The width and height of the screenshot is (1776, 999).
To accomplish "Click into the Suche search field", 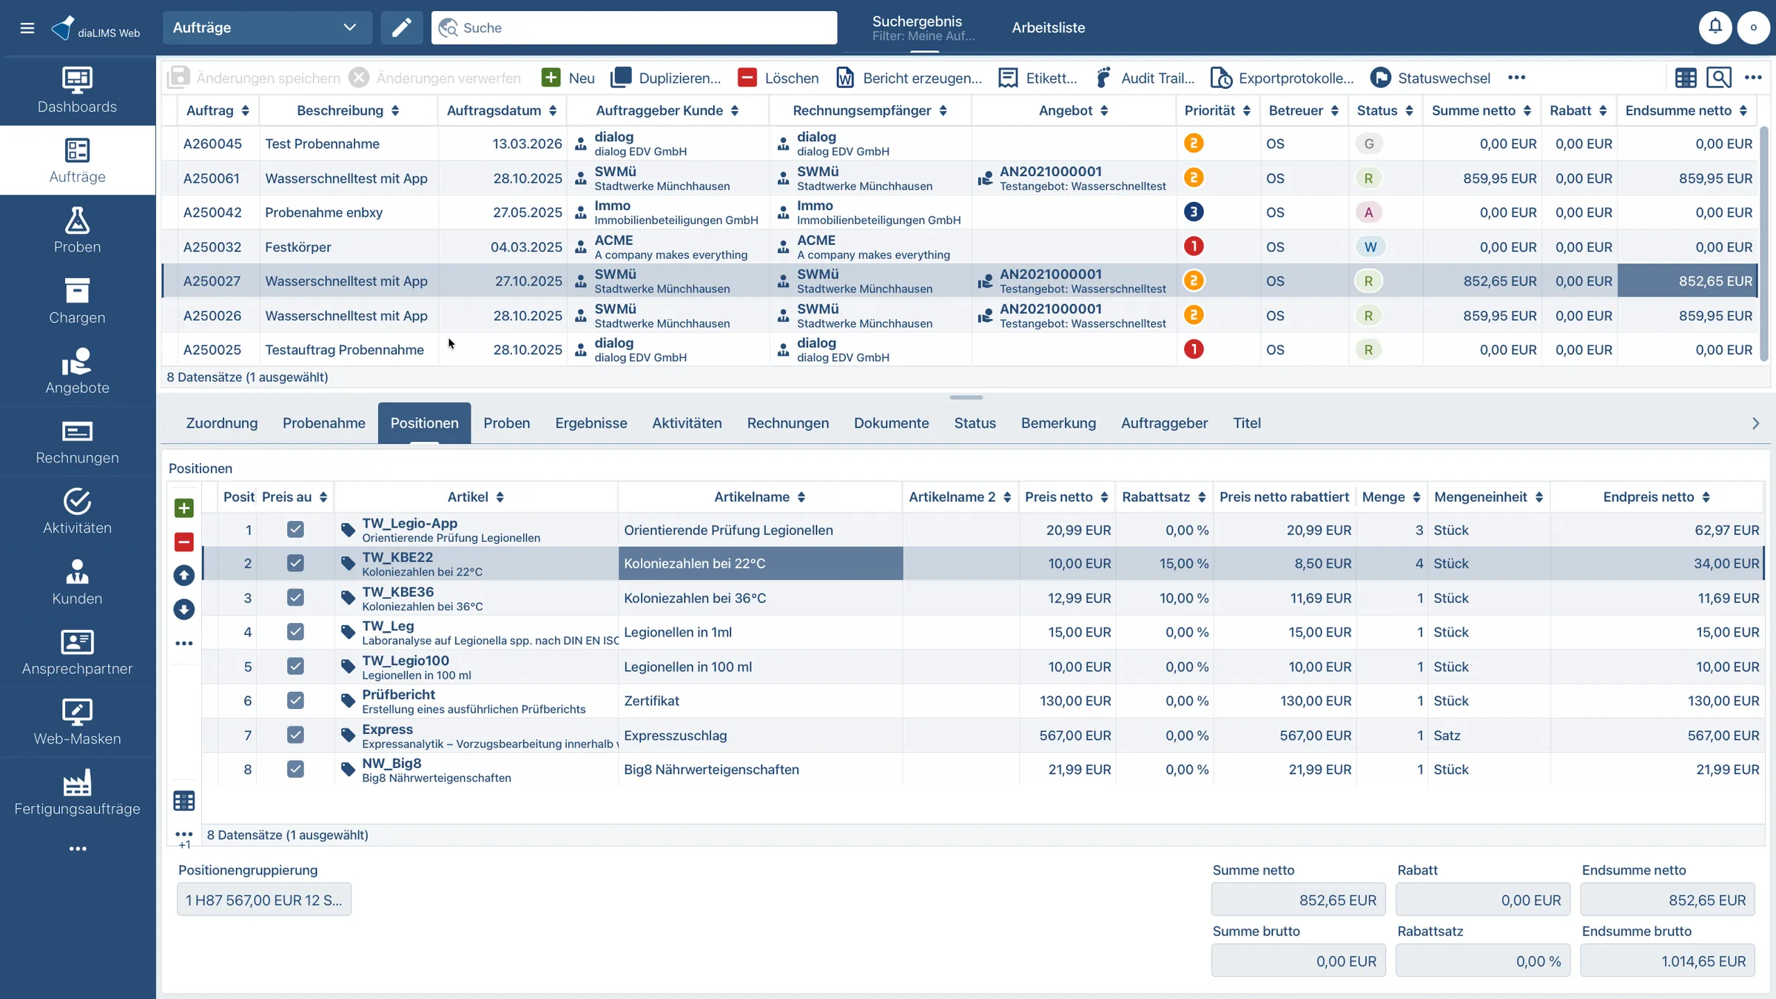I will 634,28.
